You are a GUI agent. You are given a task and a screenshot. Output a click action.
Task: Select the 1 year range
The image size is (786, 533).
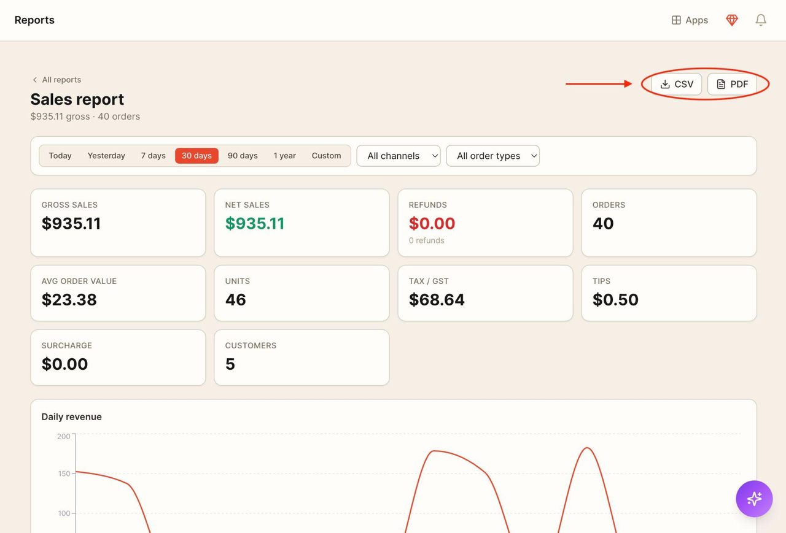point(285,156)
